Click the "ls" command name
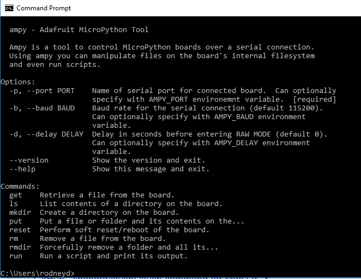 (x=13, y=203)
